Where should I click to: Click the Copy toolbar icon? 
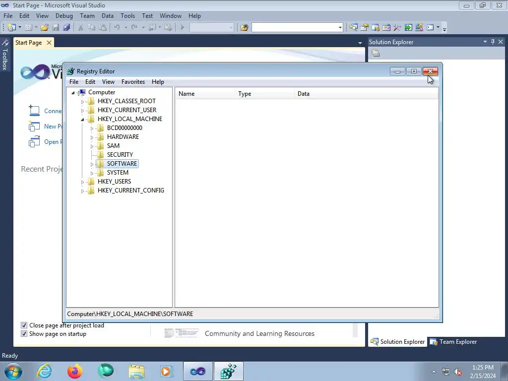point(92,28)
